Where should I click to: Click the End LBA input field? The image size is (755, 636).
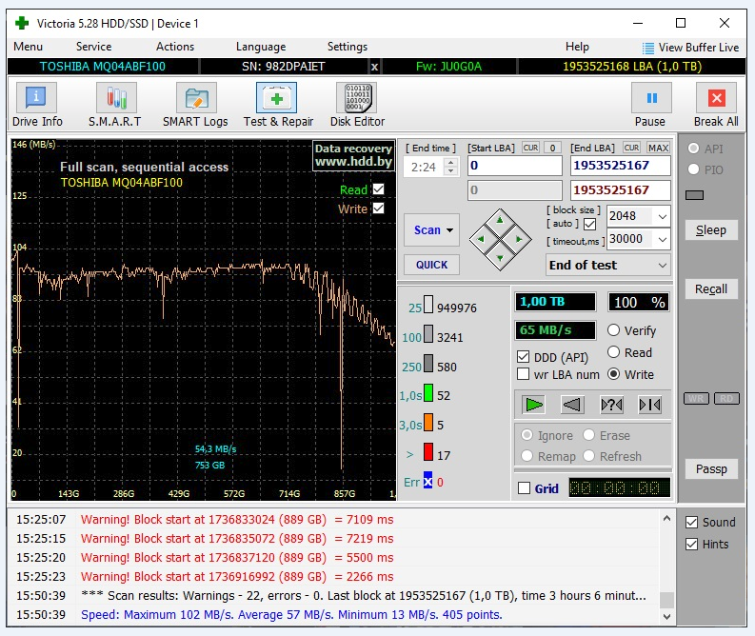(620, 166)
